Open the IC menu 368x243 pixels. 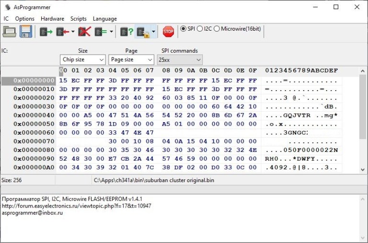6,19
